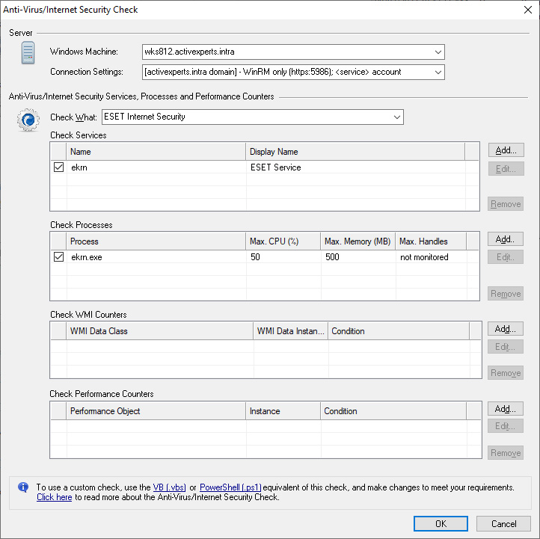
Task: Add a WMI counter
Action: [505, 329]
